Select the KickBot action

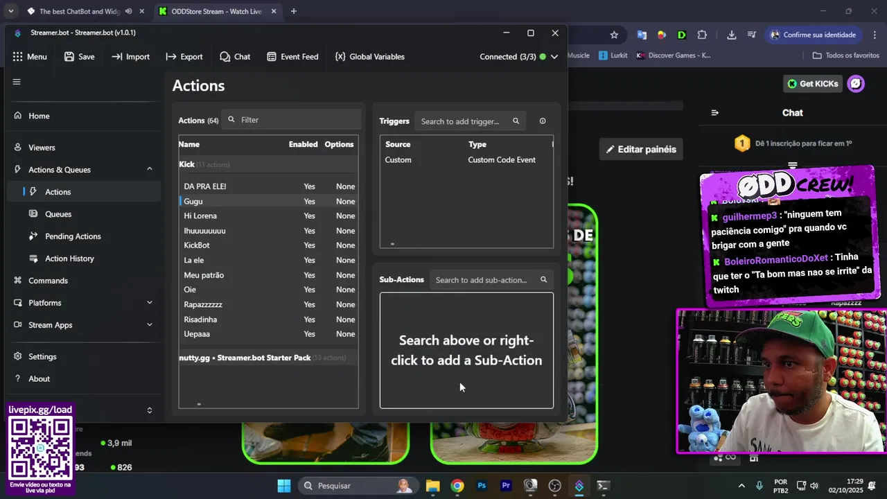pos(268,245)
